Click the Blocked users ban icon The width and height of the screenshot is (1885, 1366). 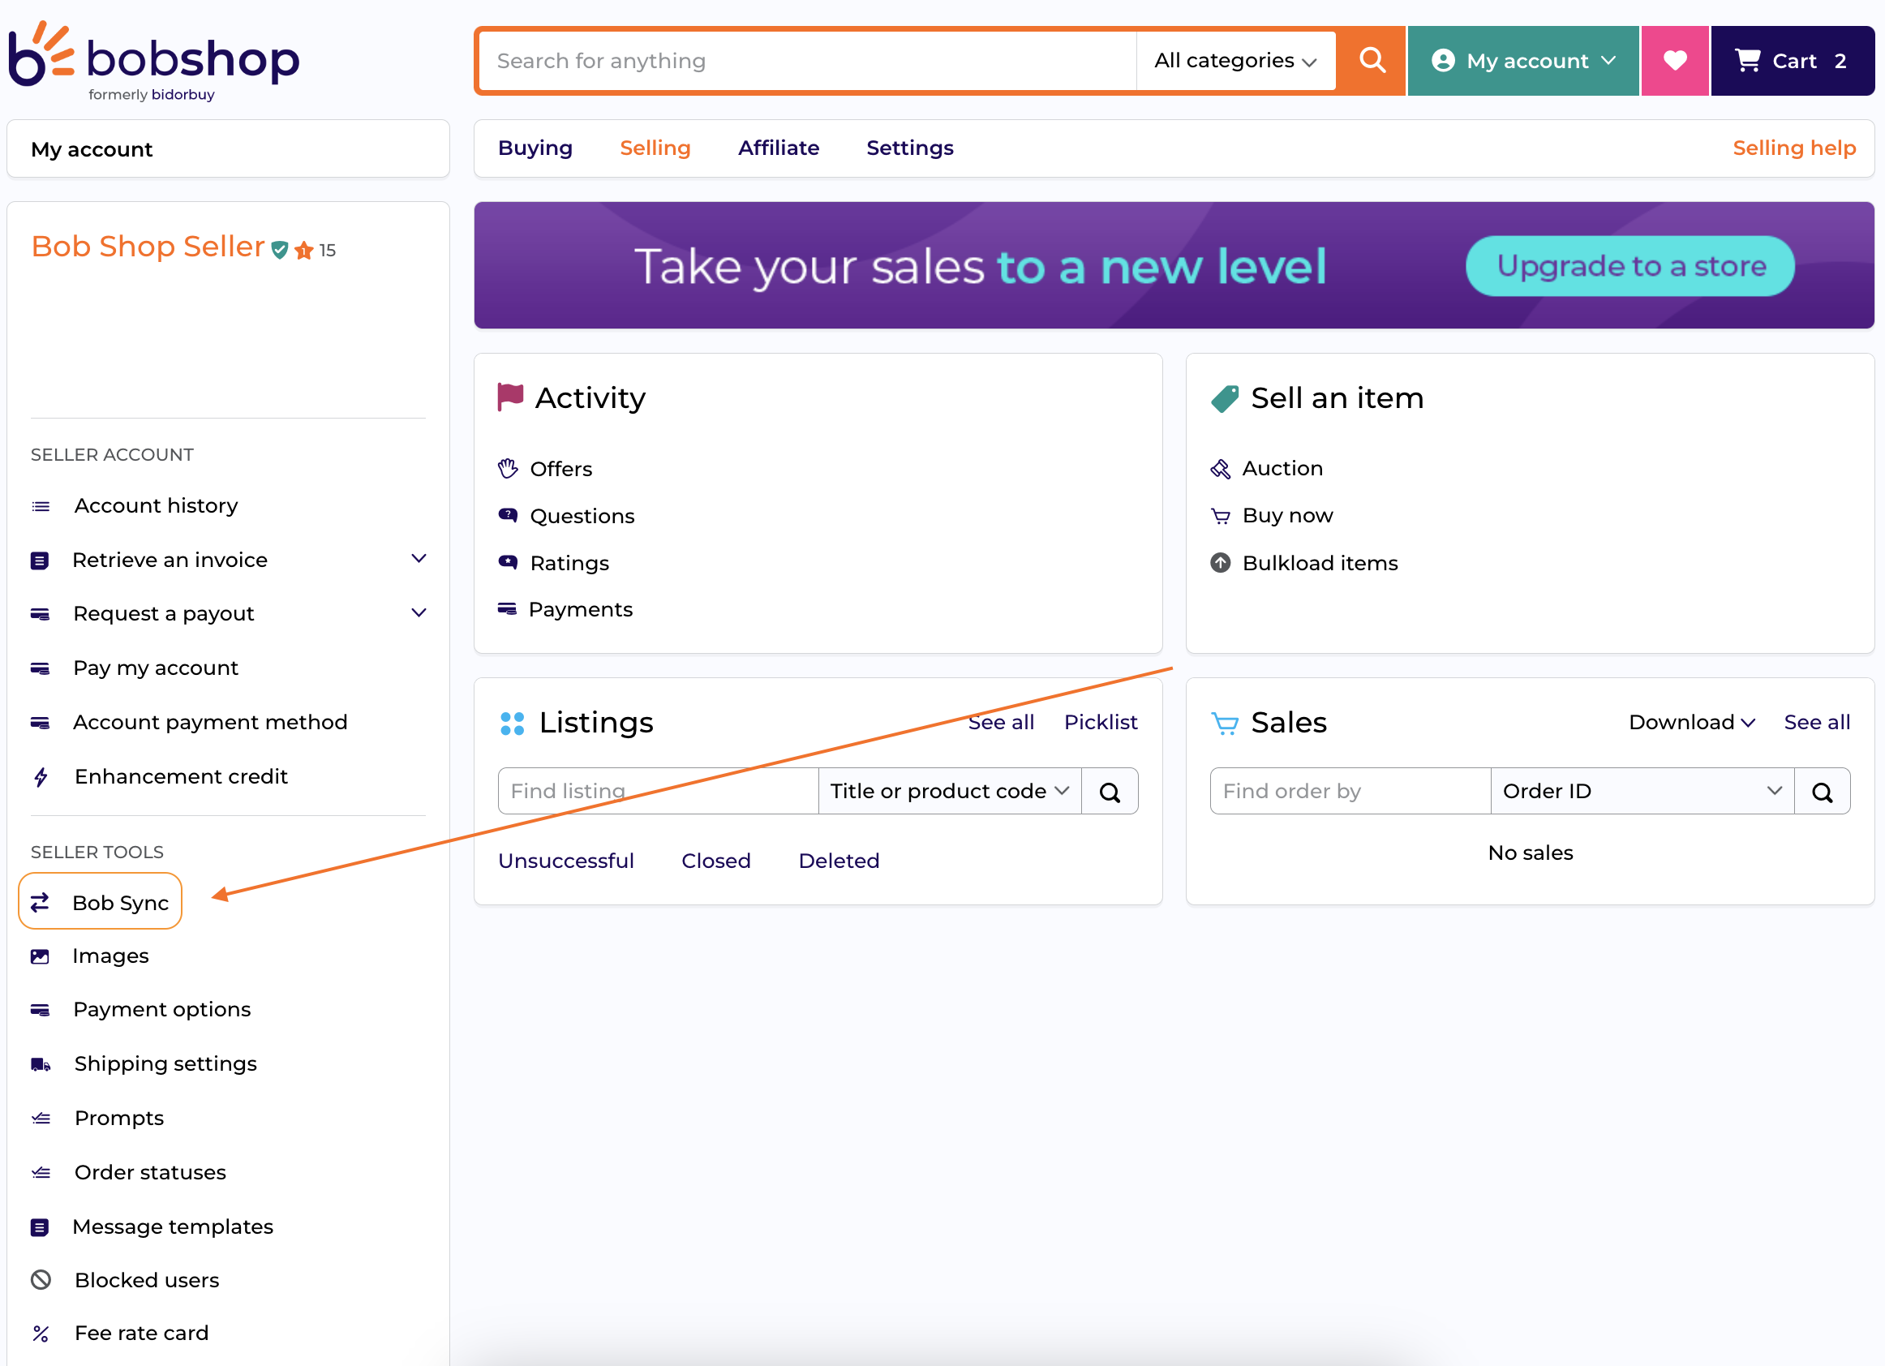pyautogui.click(x=41, y=1279)
